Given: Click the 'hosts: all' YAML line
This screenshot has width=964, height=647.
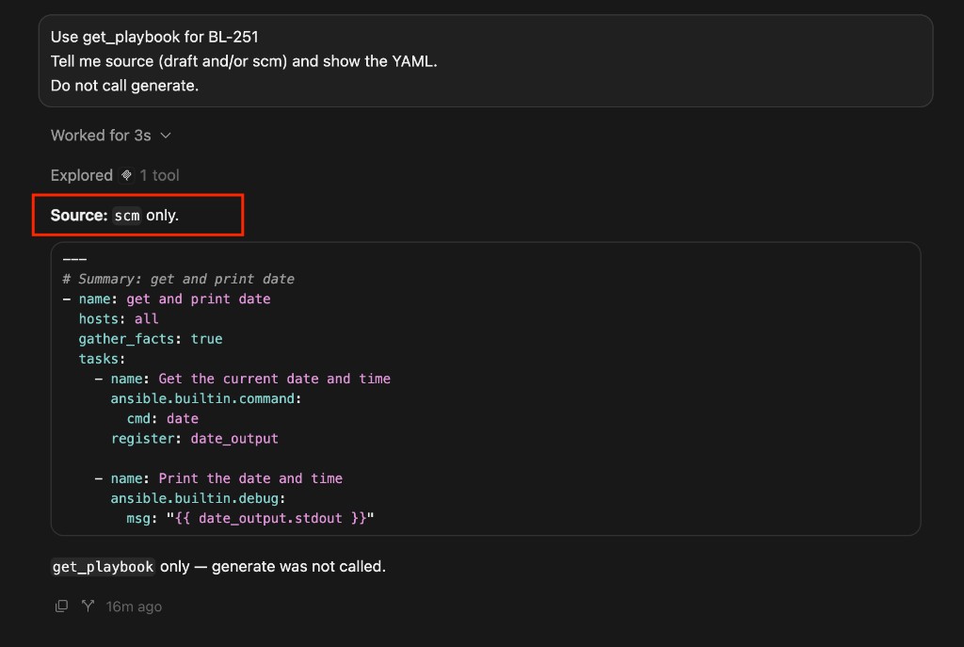Looking at the screenshot, I should [119, 319].
